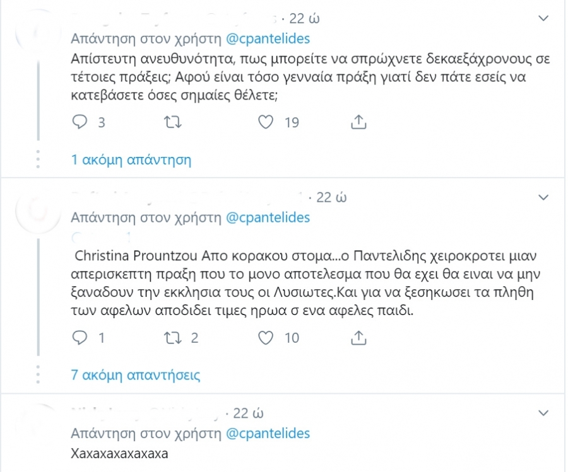The width and height of the screenshot is (568, 472).
Task: Click reply icon on first tweet
Action: [x=80, y=122]
